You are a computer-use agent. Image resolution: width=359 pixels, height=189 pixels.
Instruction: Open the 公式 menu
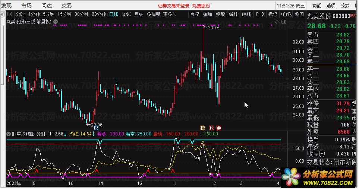coord(345,6)
